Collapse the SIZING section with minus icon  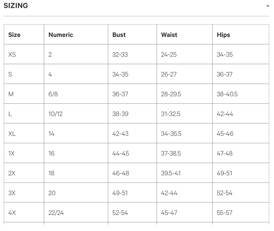pyautogui.click(x=268, y=6)
